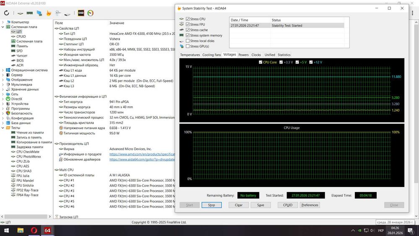This screenshot has height=236, width=419.
Task: Toggle the Stress FPU checkbox
Action: click(188, 24)
